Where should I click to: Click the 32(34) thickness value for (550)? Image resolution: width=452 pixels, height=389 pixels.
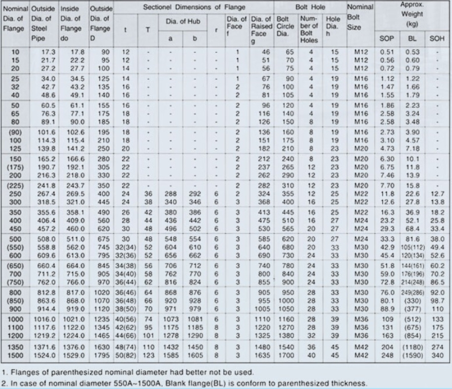point(126,248)
